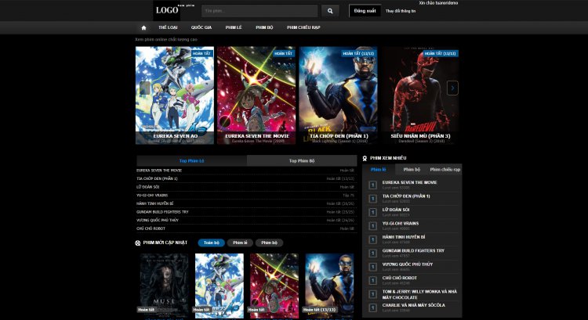The width and height of the screenshot is (588, 320).
Task: Click rank icon beside Lữ Đoàn Sói
Action: pyautogui.click(x=372, y=212)
